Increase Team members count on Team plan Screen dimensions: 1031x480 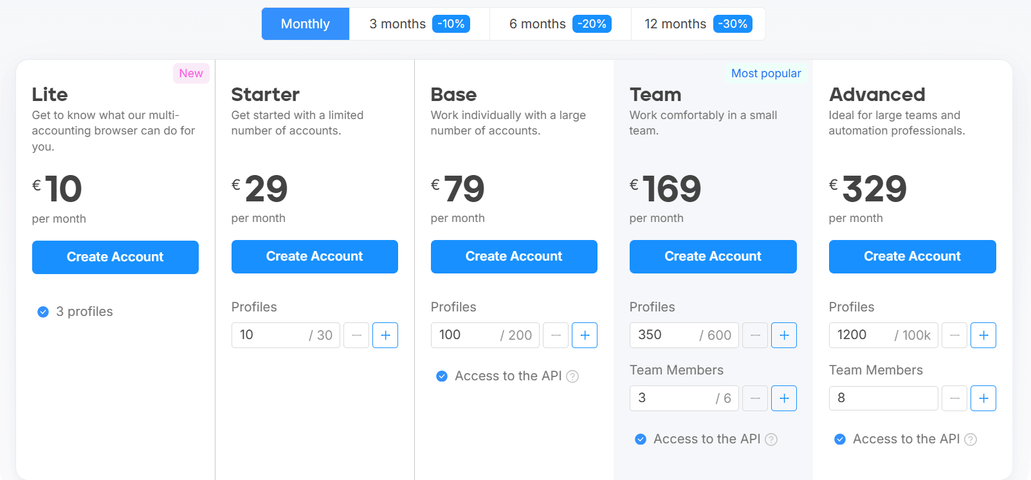784,398
